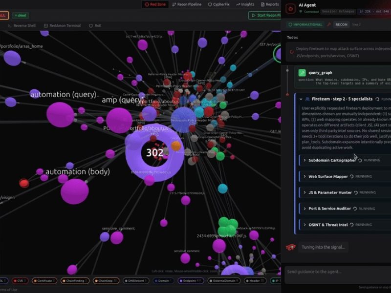Viewport: 391px width, 293px height.
Task: Select the chisel tunnel badge
Action: click(21, 15)
